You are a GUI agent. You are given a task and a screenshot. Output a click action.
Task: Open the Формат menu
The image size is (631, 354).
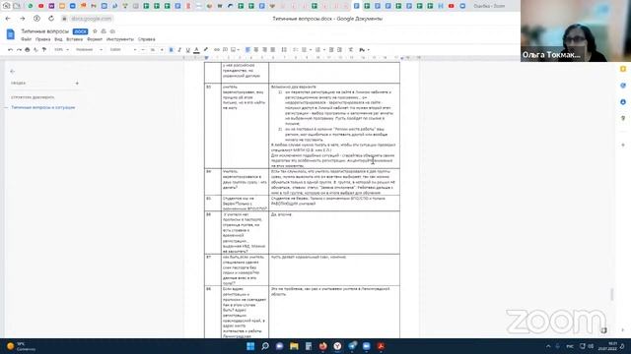(x=95, y=39)
